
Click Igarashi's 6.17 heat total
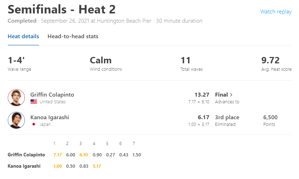[203, 117]
